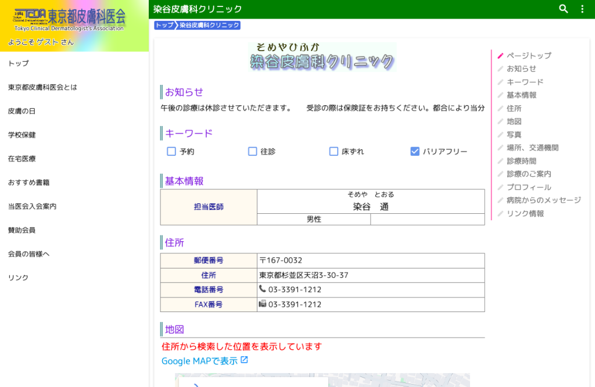Tick the 往診 checkbox
The image size is (595, 387).
[252, 152]
